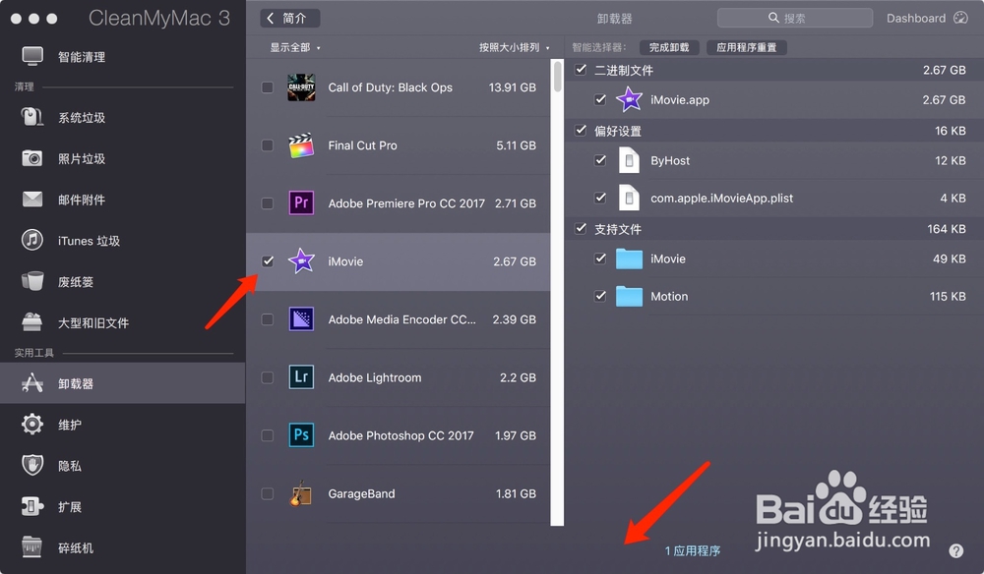Screen dimensions: 984x574
Task: Check the Adobe Premiere Pro CC 2017 checkbox
Action: click(268, 203)
